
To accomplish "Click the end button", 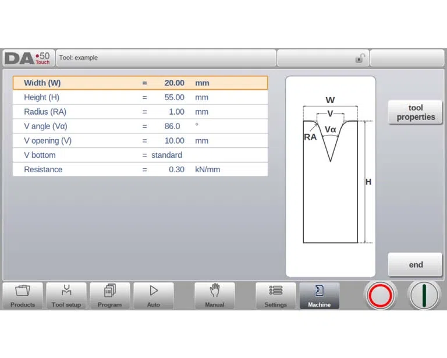I will pyautogui.click(x=416, y=264).
